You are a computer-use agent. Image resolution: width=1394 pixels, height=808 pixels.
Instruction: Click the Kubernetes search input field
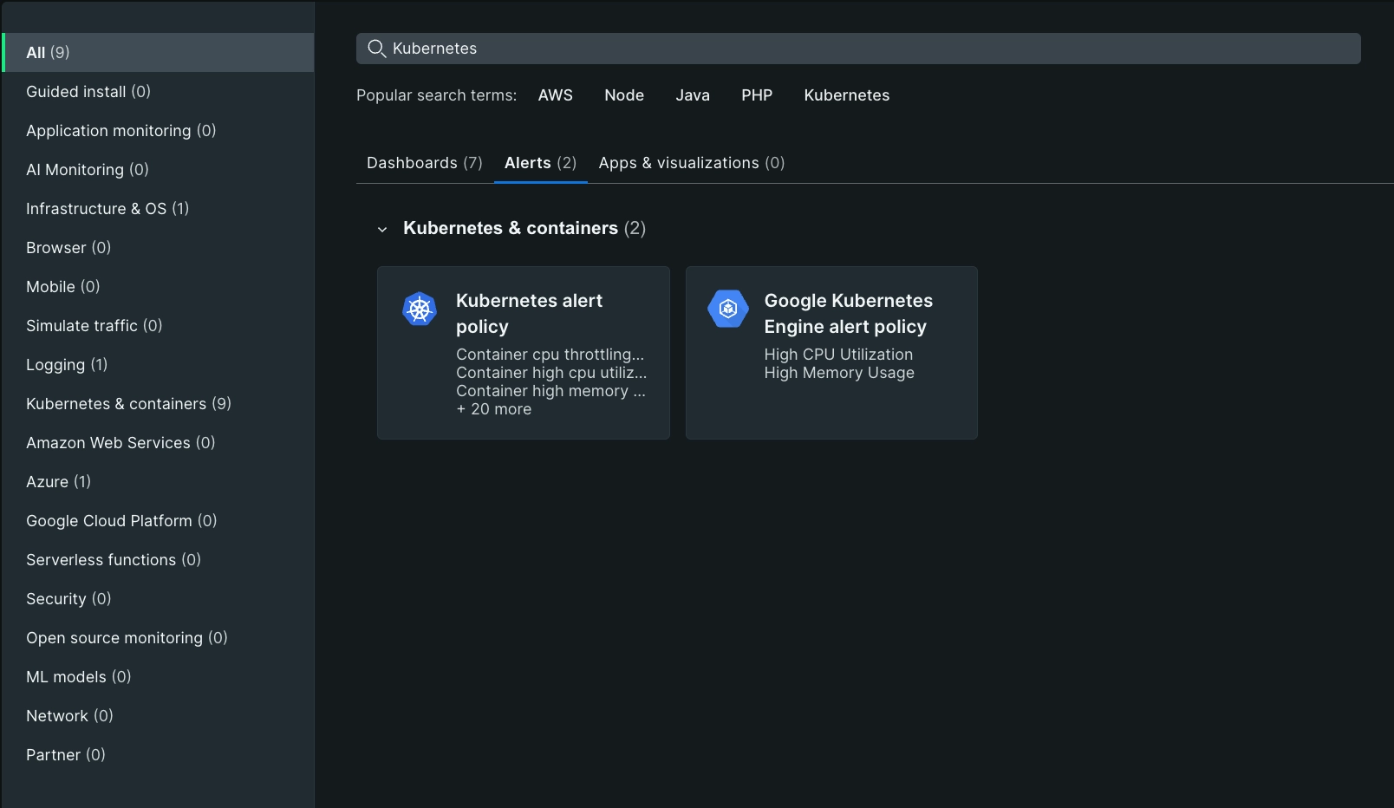coord(858,49)
